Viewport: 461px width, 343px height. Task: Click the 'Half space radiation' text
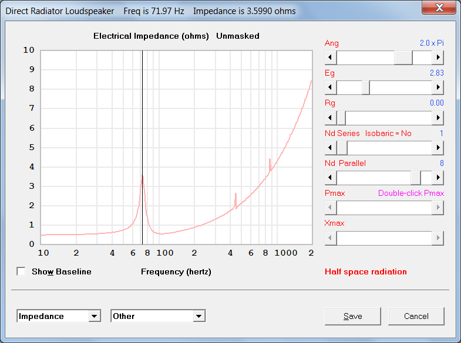coord(366,271)
